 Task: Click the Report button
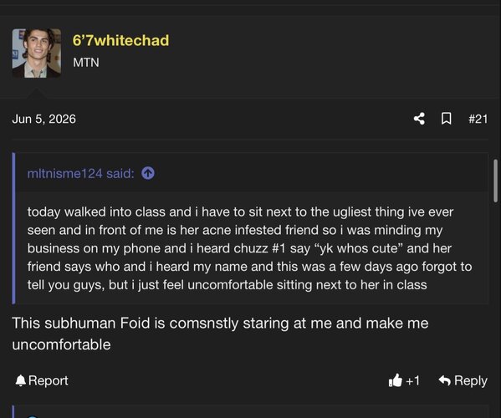pyautogui.click(x=42, y=380)
